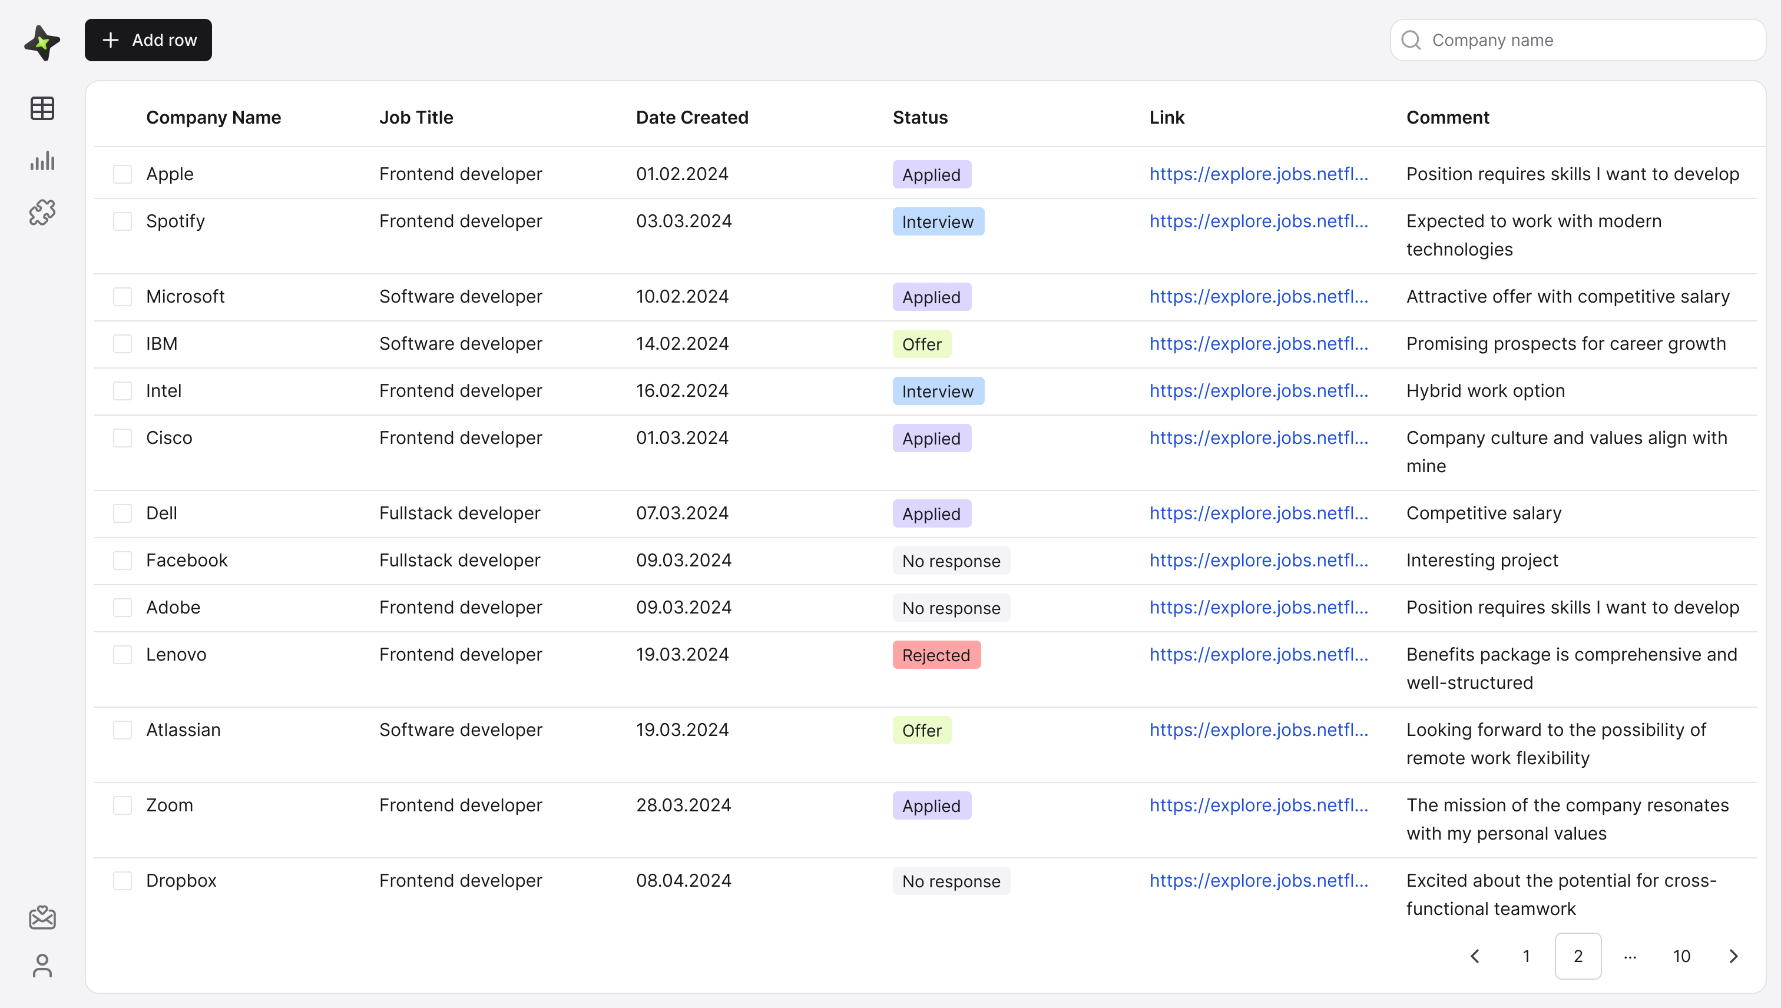Open the bar chart statistics icon

point(42,161)
